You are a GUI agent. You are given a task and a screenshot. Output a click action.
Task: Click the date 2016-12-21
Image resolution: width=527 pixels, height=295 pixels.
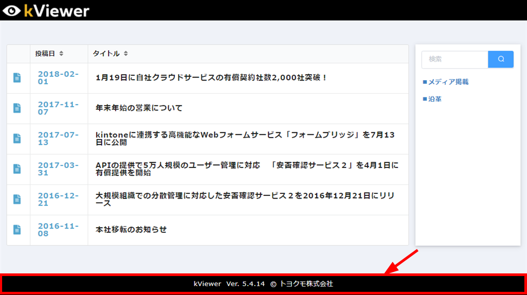[58, 199]
